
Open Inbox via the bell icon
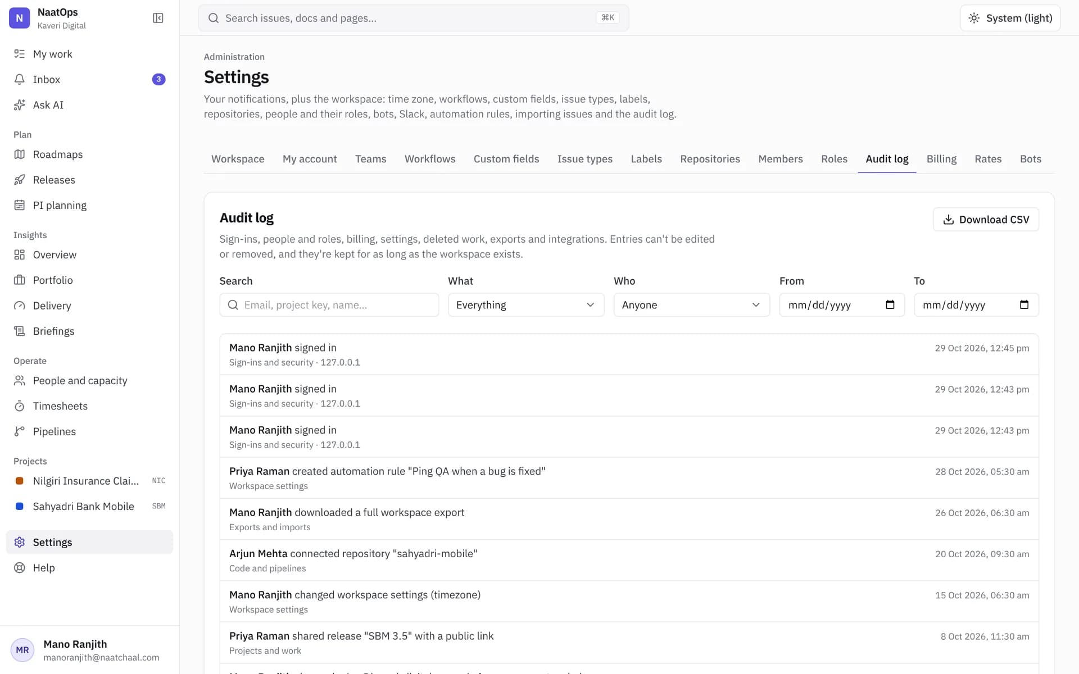[x=20, y=79]
